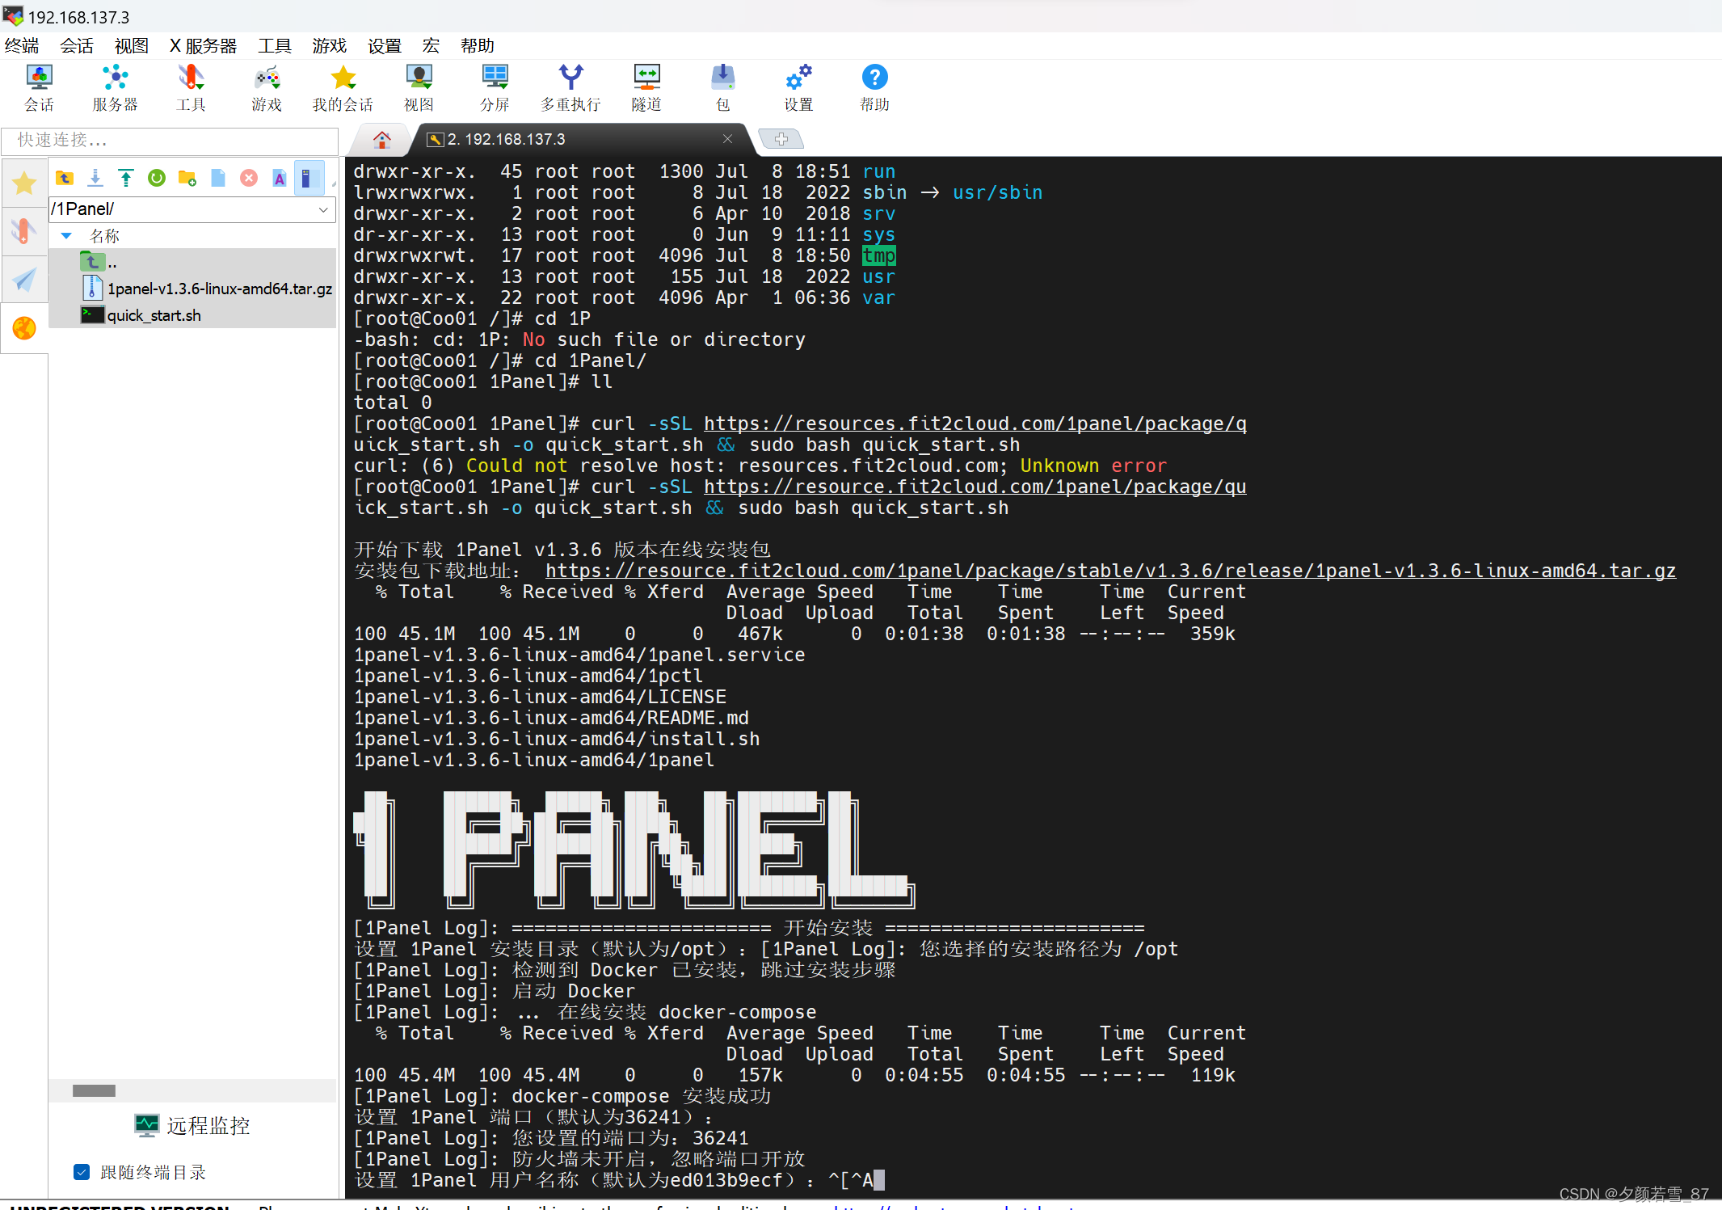Refresh the SFTP folder listing
The width and height of the screenshot is (1722, 1210).
[157, 178]
